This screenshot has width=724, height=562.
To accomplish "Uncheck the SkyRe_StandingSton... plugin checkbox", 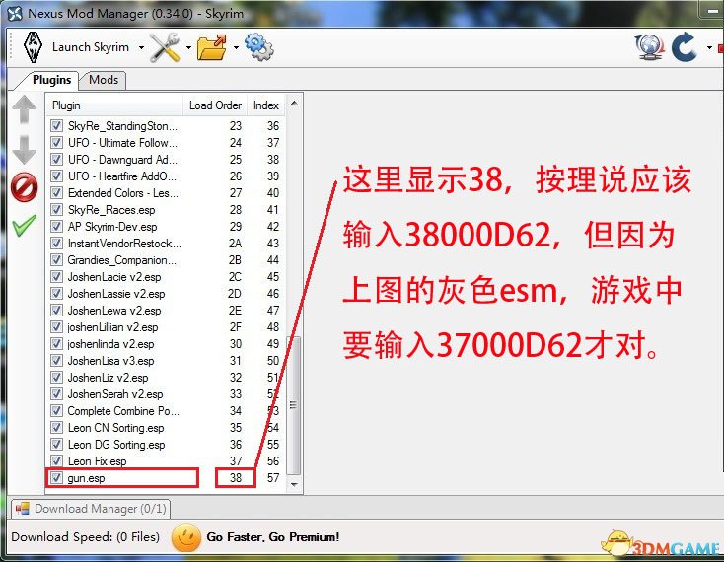I will coord(57,126).
